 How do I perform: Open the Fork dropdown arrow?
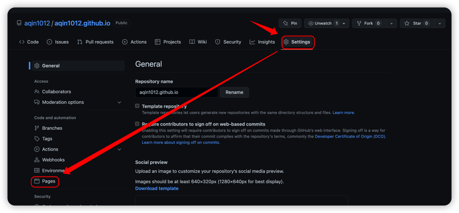[x=391, y=24]
